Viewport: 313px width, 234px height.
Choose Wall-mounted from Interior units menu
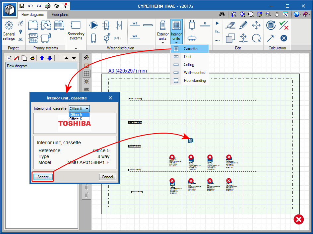pos(194,73)
